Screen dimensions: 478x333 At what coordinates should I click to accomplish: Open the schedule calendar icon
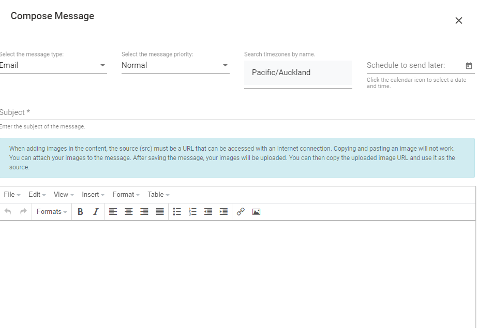tap(469, 66)
